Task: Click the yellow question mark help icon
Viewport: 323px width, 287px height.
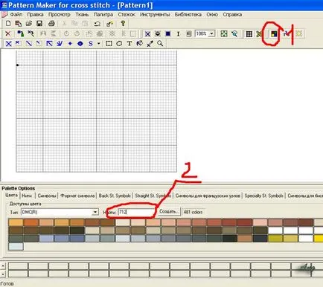Action: point(123,24)
